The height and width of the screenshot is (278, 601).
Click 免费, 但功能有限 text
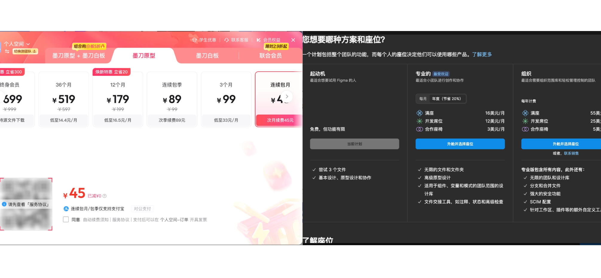(328, 129)
